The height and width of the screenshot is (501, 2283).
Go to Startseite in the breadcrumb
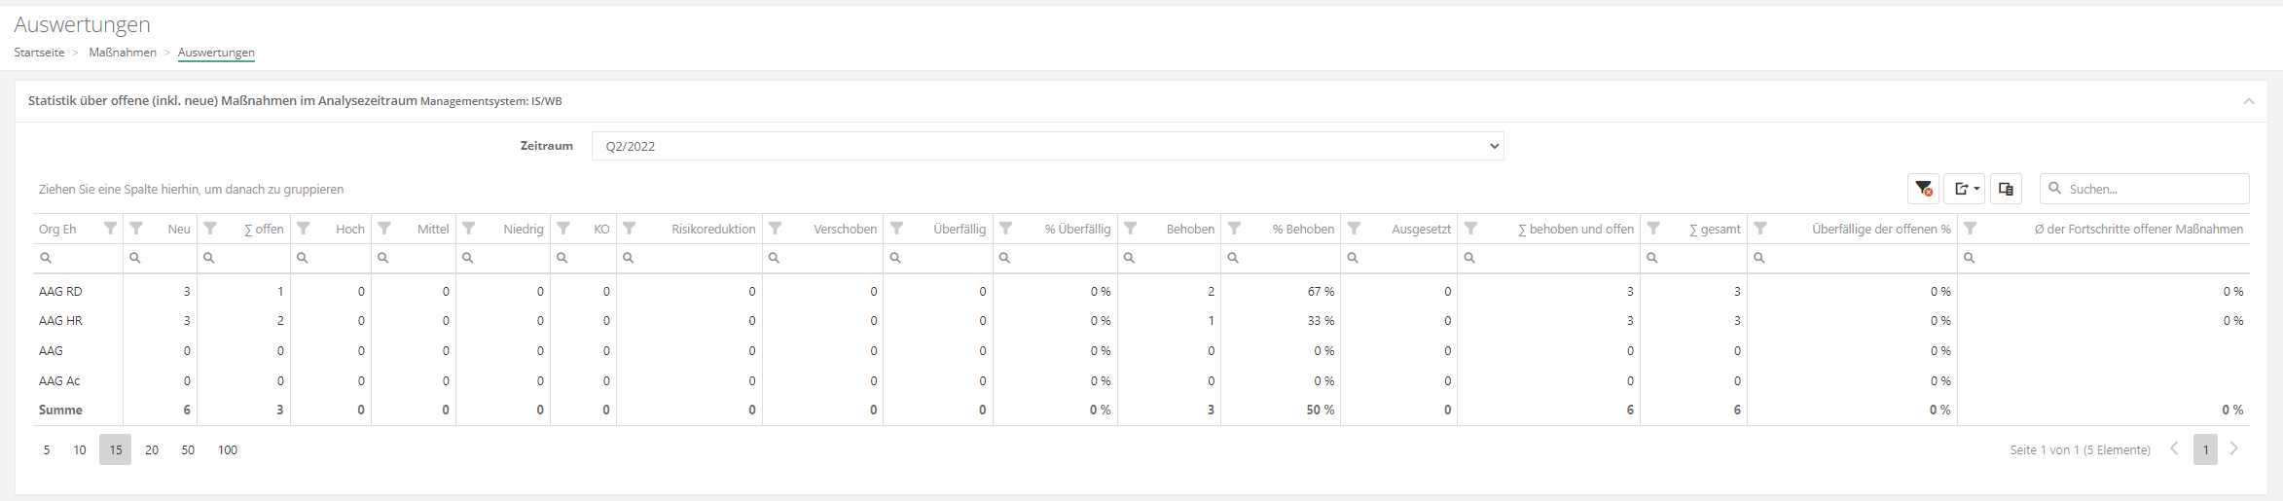39,53
